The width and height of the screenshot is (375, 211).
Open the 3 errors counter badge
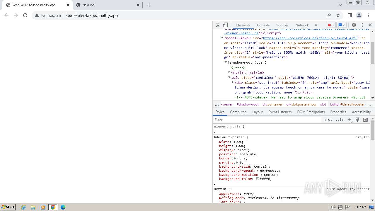click(x=331, y=25)
